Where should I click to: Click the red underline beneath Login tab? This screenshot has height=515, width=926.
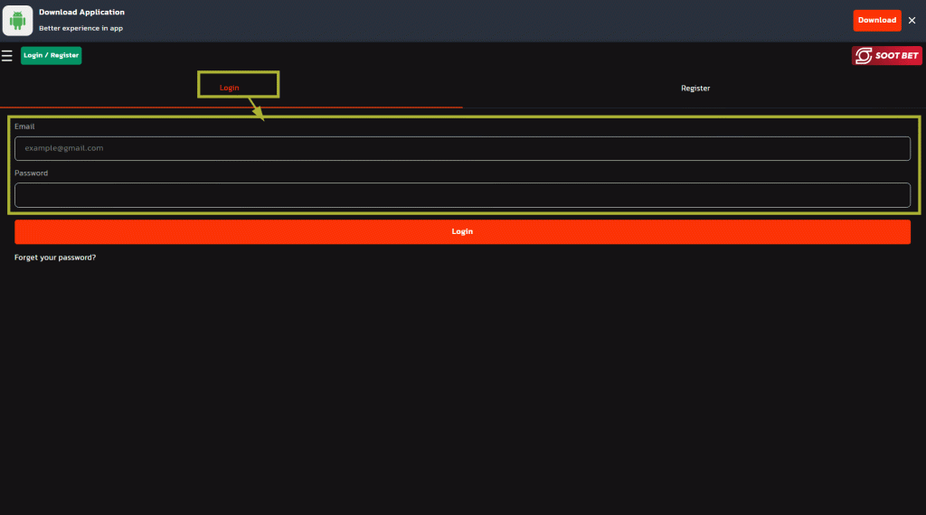tap(231, 107)
